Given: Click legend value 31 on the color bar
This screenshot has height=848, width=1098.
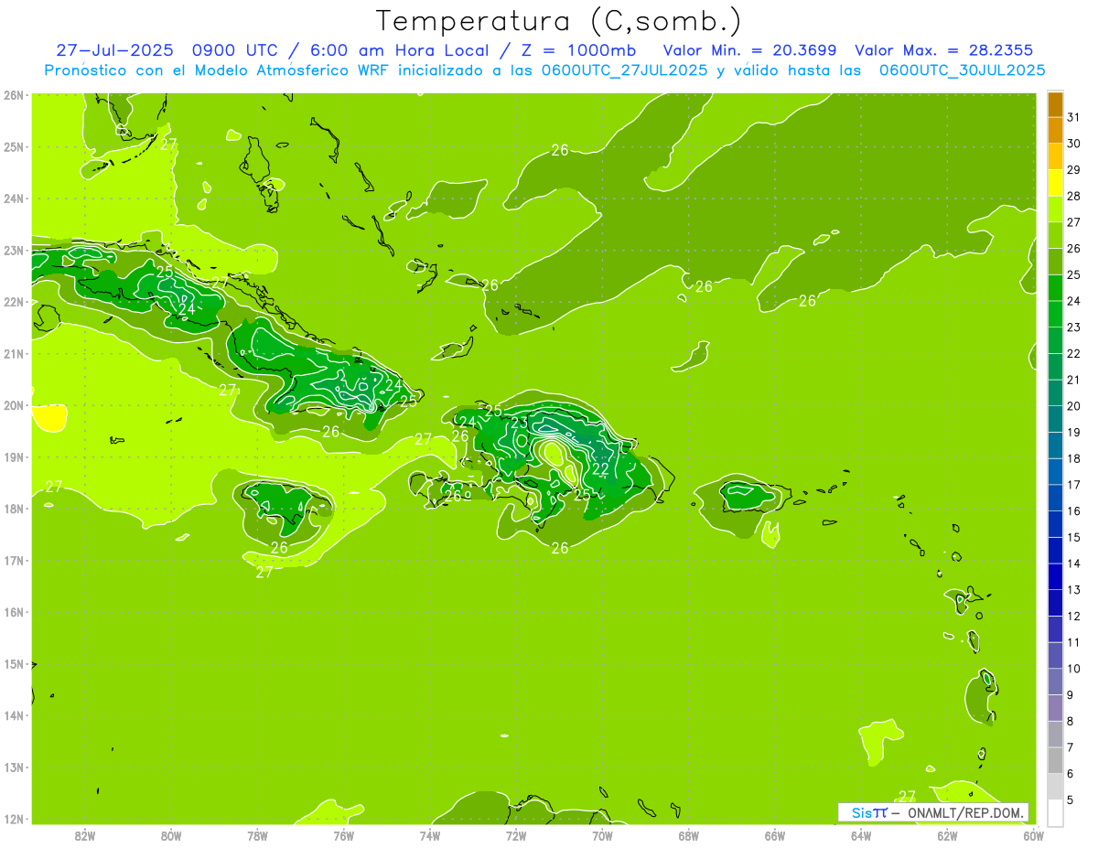Looking at the screenshot, I should (1073, 118).
